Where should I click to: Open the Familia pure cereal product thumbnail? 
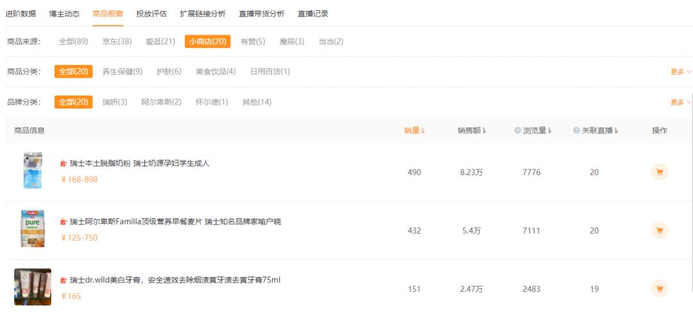tap(33, 228)
